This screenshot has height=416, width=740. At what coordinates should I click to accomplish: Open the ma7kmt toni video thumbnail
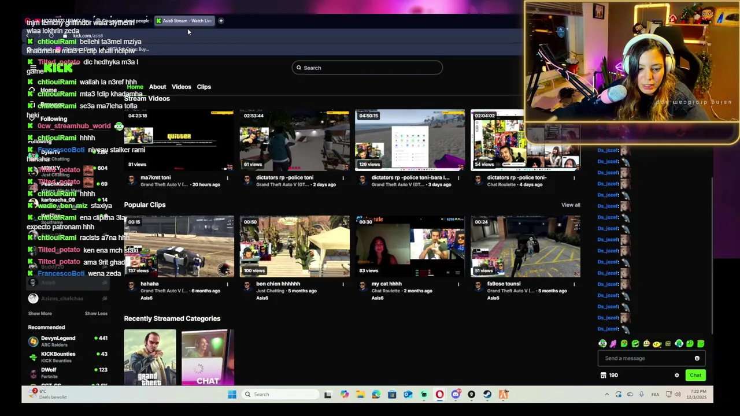pos(179,140)
